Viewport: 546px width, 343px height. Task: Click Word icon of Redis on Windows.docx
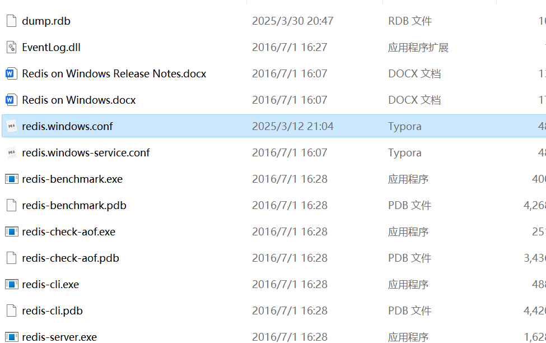click(x=11, y=100)
